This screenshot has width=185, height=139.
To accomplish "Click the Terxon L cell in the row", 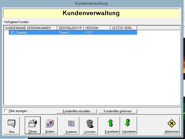I will pos(65,33).
